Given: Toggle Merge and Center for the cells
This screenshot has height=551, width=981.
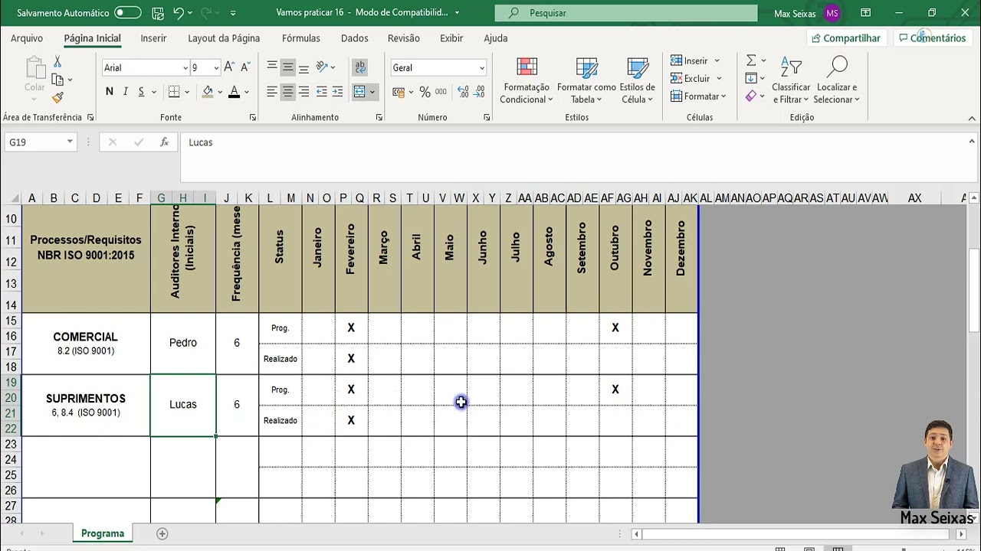Looking at the screenshot, I should coord(359,92).
